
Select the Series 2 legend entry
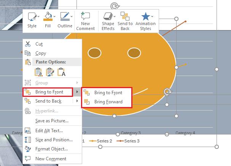point(100,141)
